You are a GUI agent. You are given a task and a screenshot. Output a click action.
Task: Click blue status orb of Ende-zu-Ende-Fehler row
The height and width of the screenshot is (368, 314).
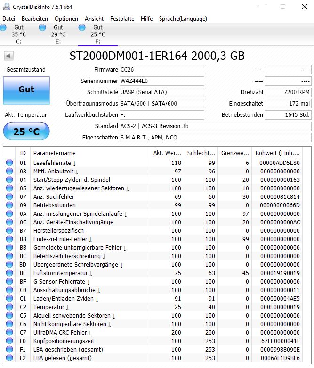[9, 239]
